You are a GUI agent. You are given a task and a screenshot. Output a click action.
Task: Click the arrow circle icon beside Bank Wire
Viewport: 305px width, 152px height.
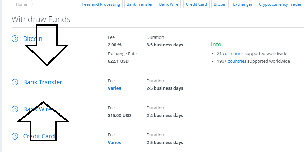[x=15, y=109]
